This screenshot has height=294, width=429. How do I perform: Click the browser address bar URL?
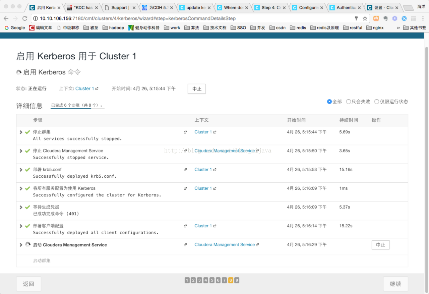[137, 18]
